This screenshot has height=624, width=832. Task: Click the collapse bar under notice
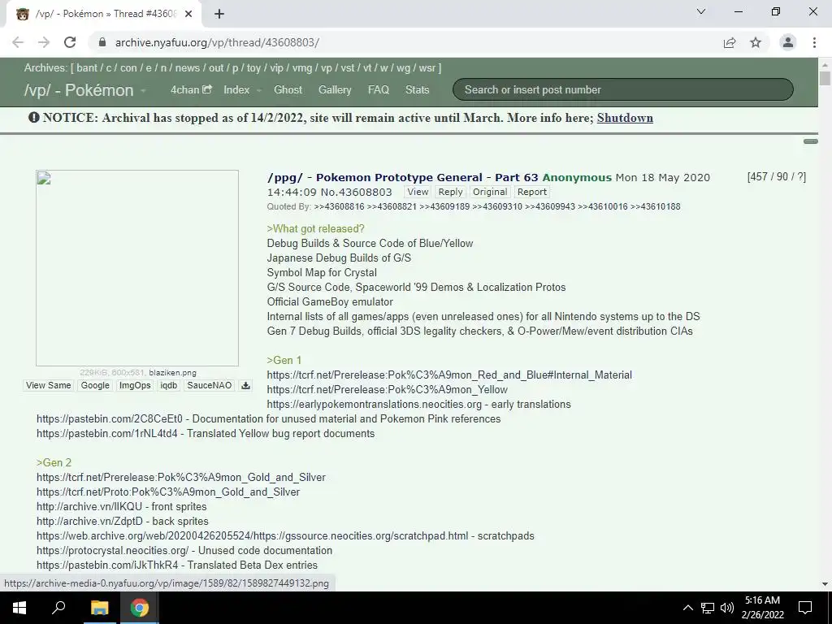pos(810,141)
